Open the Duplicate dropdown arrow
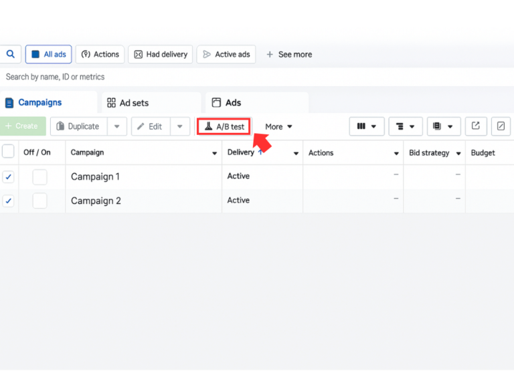514x385 pixels. click(x=117, y=126)
